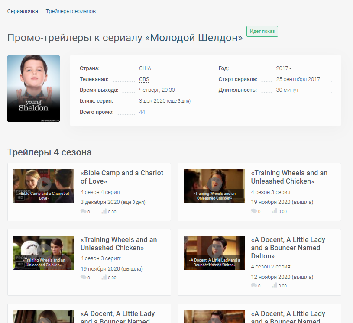Viewport: 353px width, 323px height.
Task: Open the Сериалочка breadcrumb link
Action: tap(23, 11)
